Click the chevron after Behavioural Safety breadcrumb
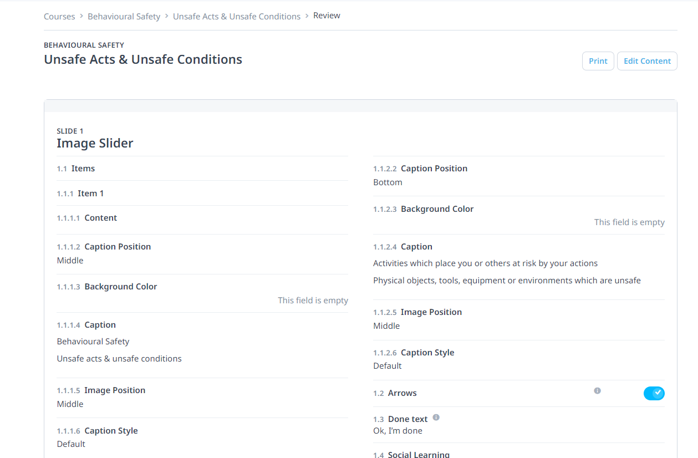Screen dimensions: 698x458 pyautogui.click(x=167, y=17)
